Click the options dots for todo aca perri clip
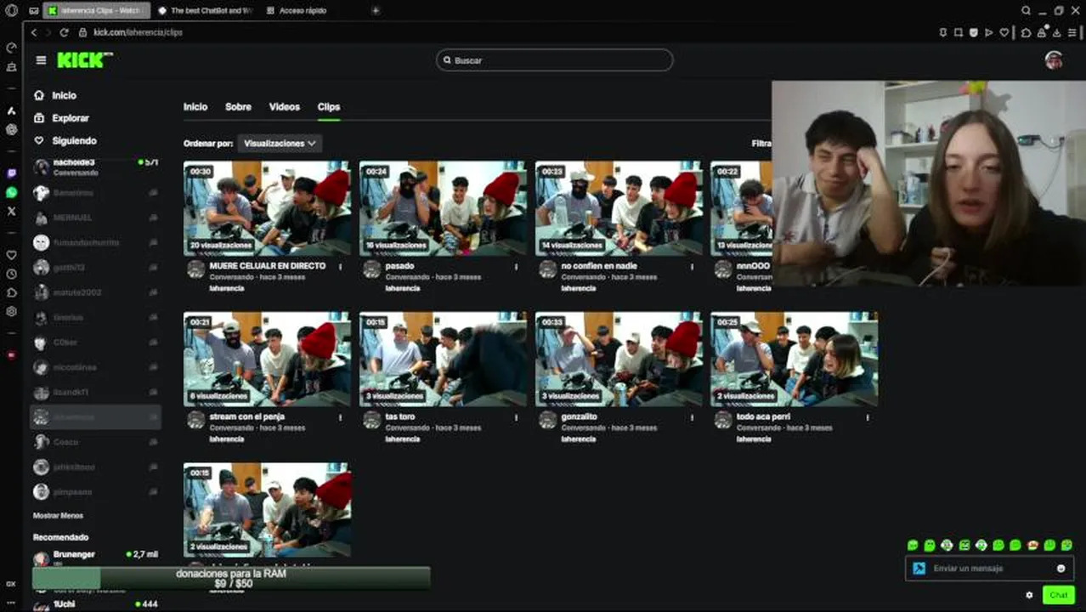Viewport: 1086px width, 612px height. [868, 417]
